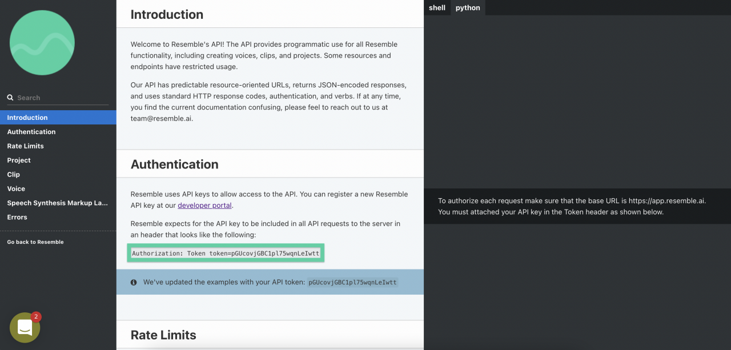
Task: Navigate to the Clip section
Action: [14, 174]
